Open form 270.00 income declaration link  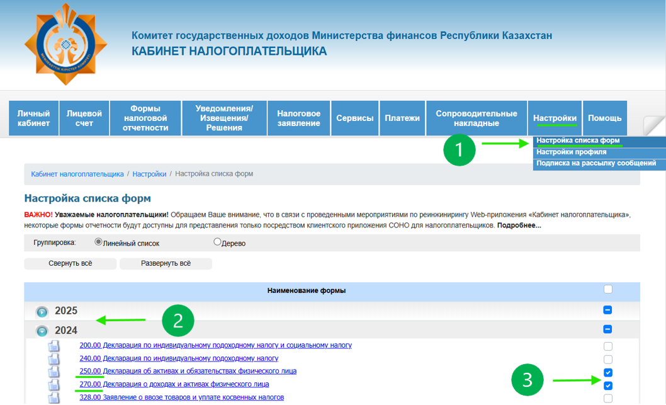point(174,384)
